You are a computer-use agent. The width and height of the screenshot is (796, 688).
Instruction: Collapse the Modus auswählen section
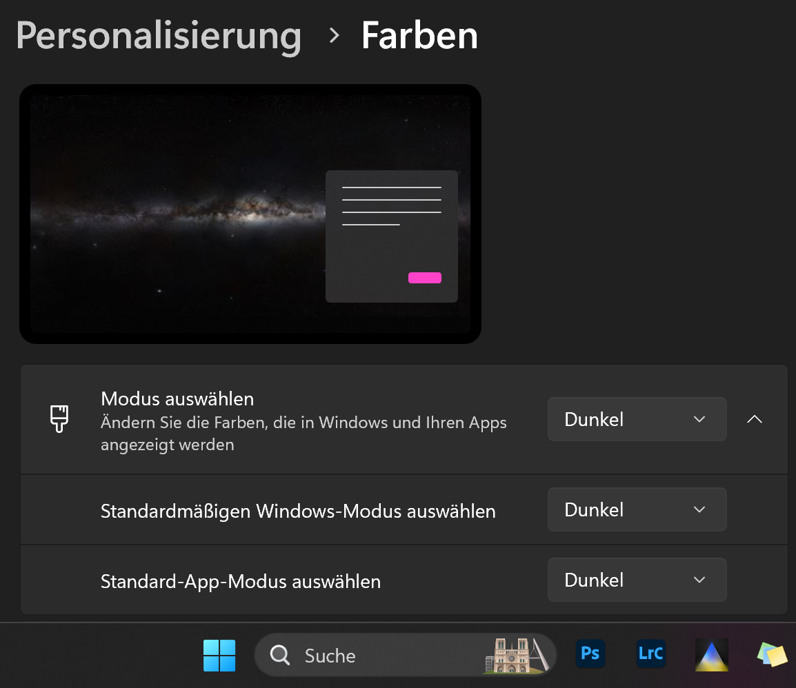coord(755,419)
